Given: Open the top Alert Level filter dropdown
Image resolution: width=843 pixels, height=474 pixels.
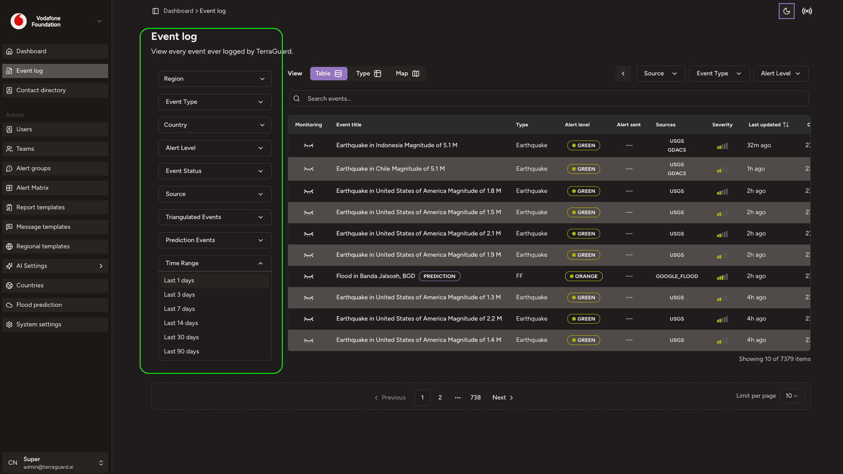Looking at the screenshot, I should coord(781,74).
